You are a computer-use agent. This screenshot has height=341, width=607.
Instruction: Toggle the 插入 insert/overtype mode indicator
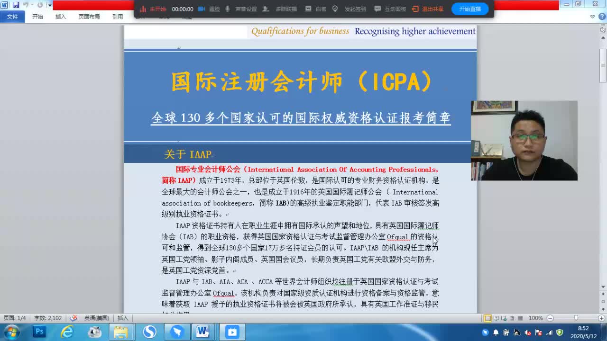point(123,318)
